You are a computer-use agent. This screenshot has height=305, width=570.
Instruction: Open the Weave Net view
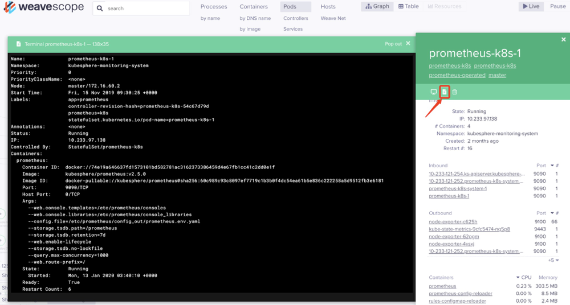[x=333, y=18]
